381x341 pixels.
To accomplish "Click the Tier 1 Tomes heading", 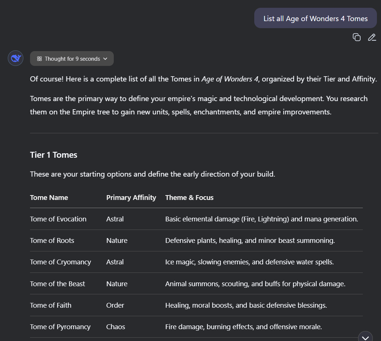I will point(53,155).
